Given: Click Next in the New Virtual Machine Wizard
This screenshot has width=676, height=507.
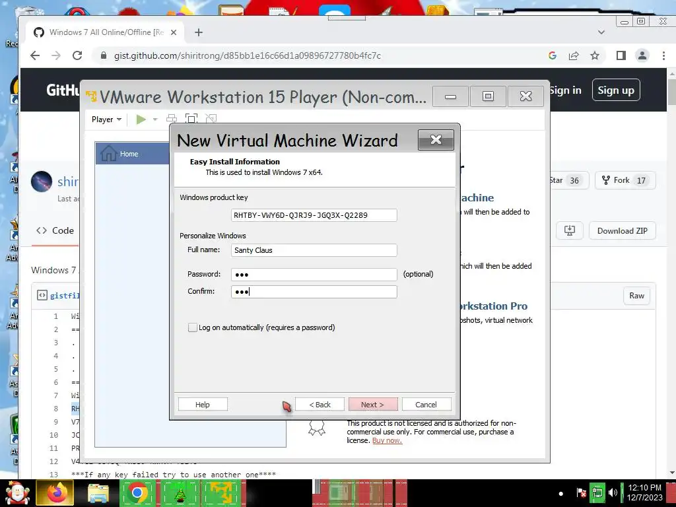Looking at the screenshot, I should [x=373, y=405].
